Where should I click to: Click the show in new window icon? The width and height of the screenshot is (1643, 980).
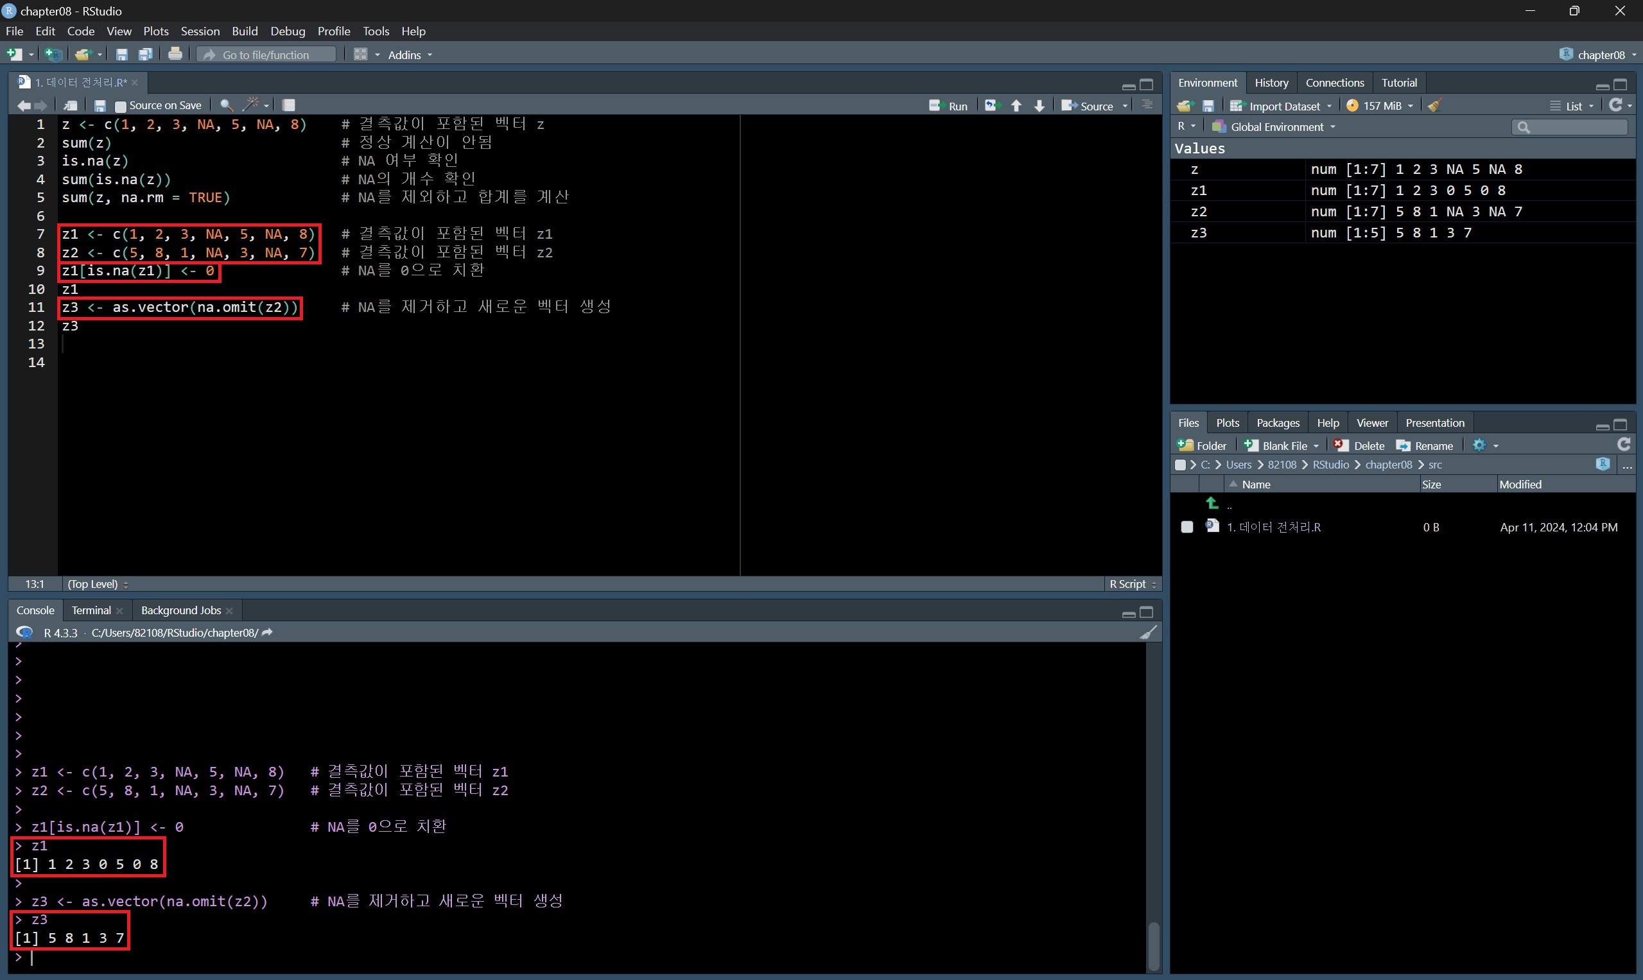tap(71, 105)
